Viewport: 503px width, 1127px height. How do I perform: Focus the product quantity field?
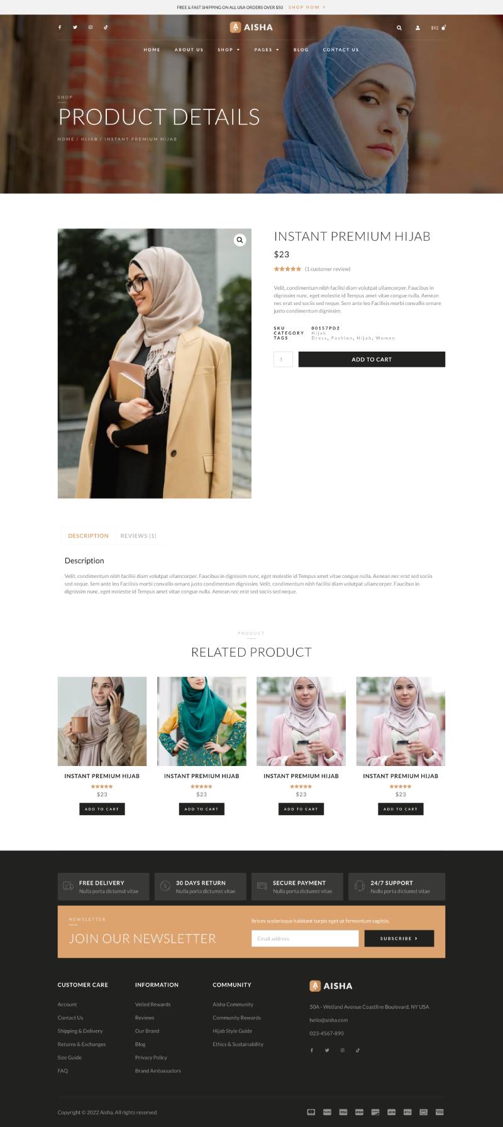click(x=283, y=360)
